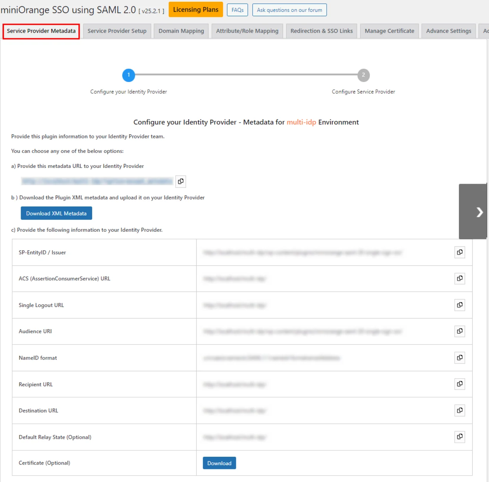Select step 2 Configure Service Provider
Viewport: 489px width, 482px height.
364,75
